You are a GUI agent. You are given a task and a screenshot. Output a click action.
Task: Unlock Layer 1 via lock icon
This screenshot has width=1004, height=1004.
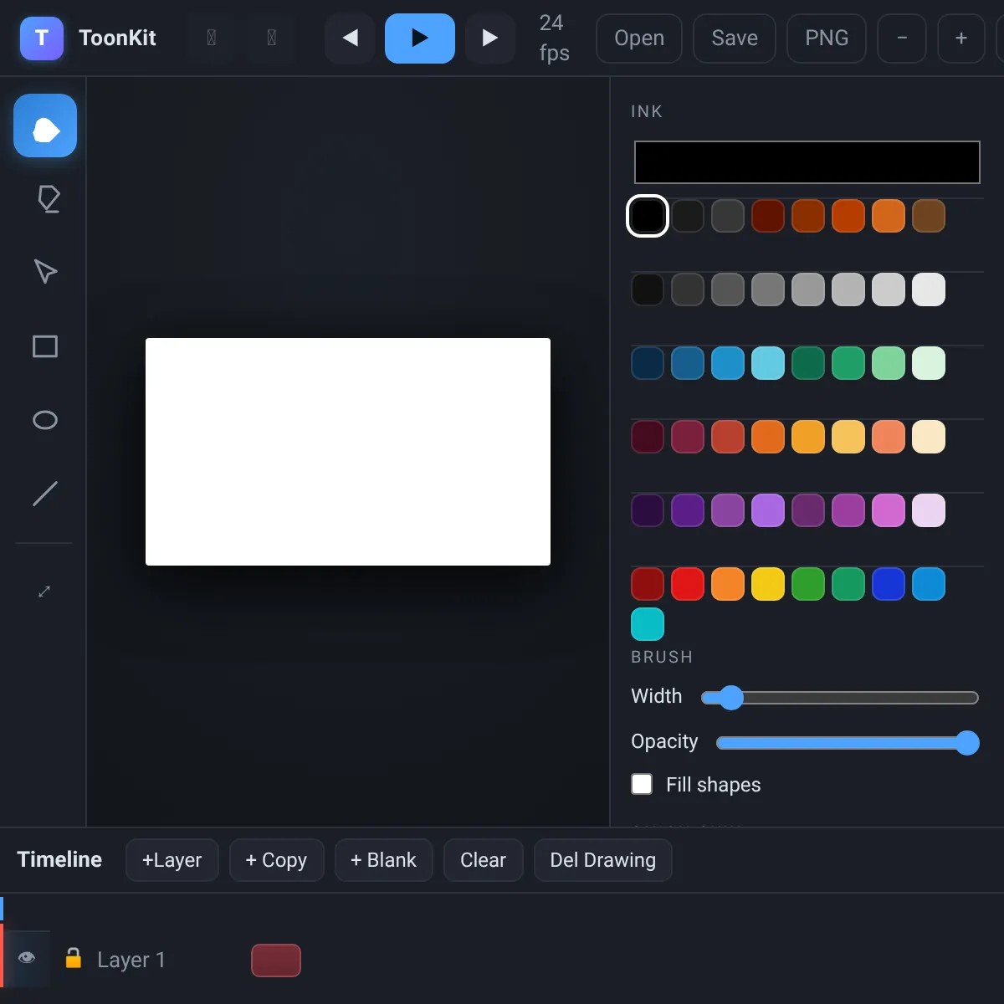coord(74,958)
